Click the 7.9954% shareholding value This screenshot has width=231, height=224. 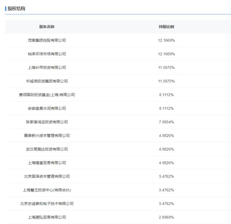pos(166,122)
